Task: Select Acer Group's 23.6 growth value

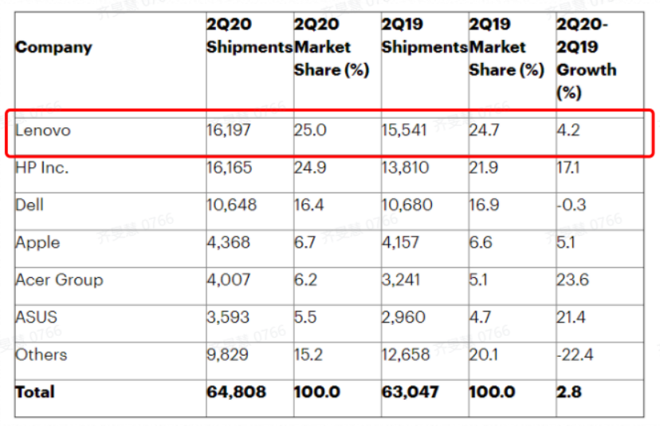Action: click(x=572, y=279)
